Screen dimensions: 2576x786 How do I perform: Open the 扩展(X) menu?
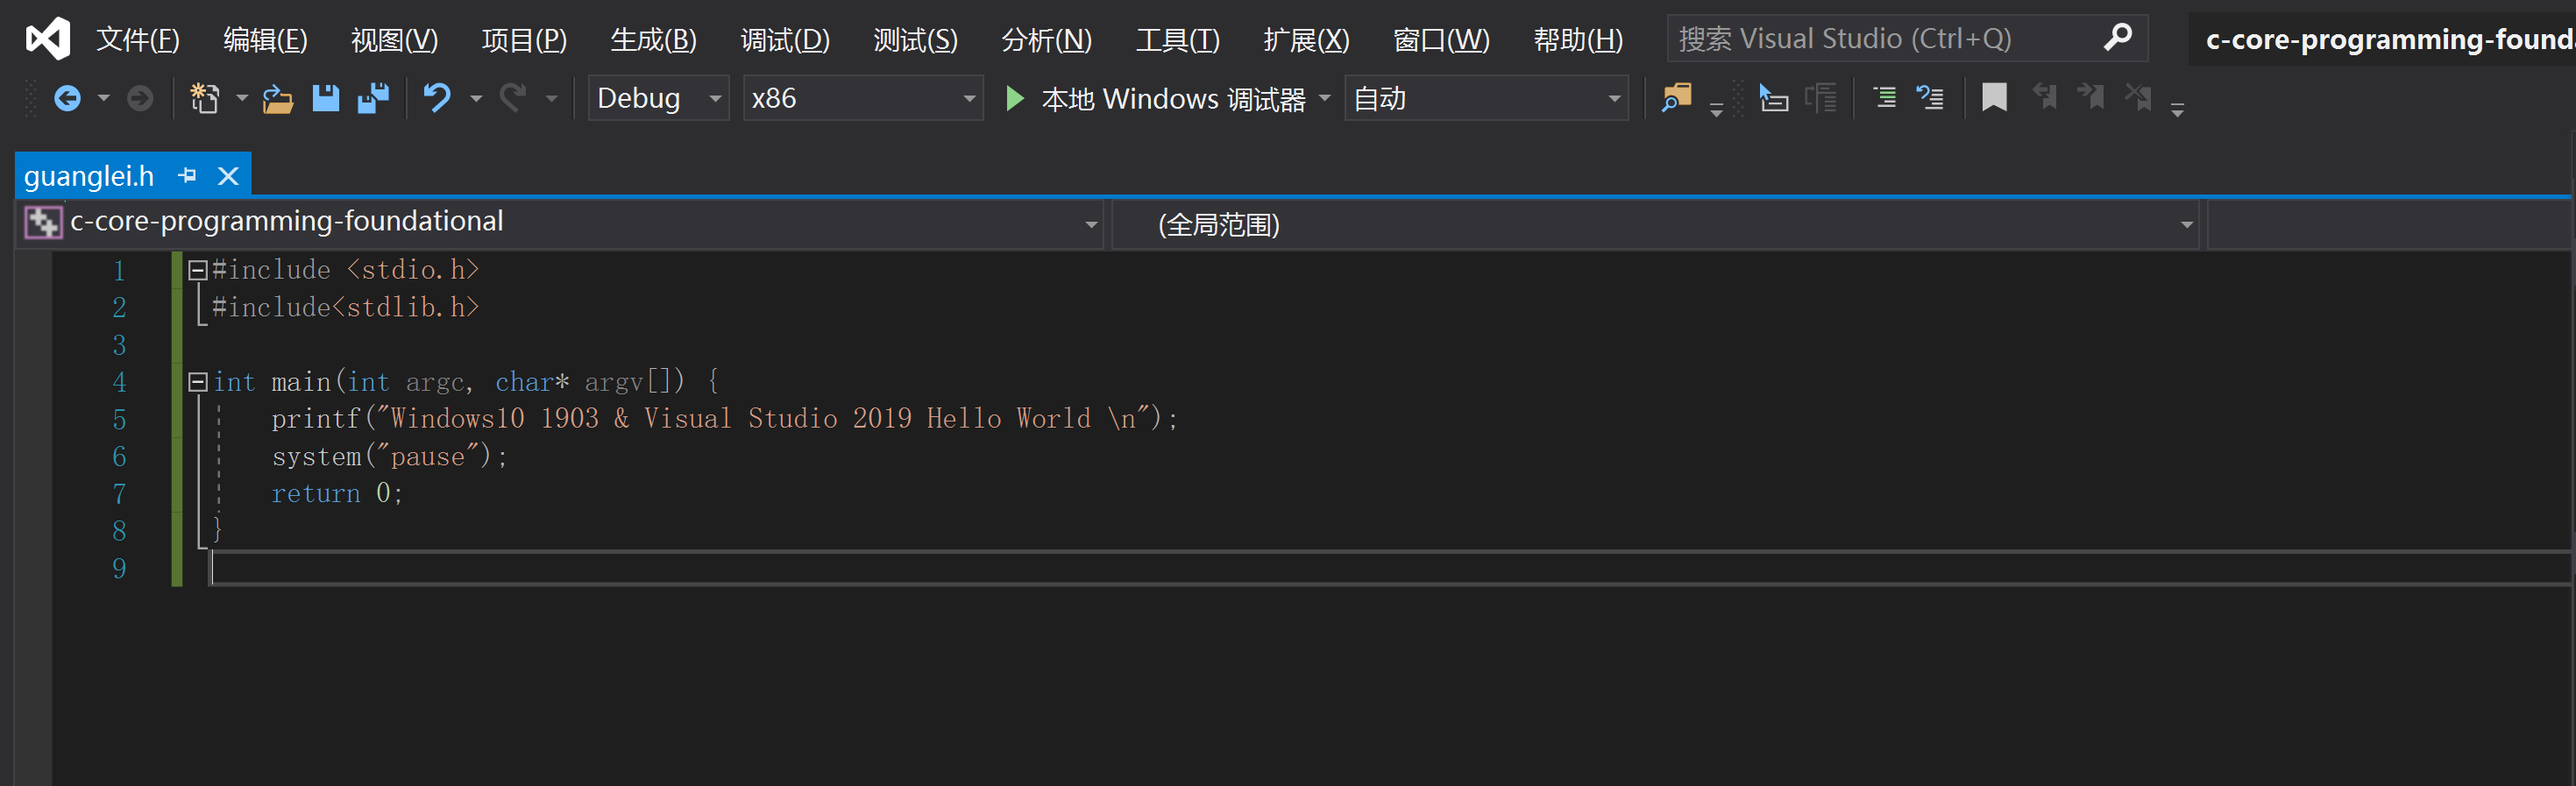click(1306, 39)
